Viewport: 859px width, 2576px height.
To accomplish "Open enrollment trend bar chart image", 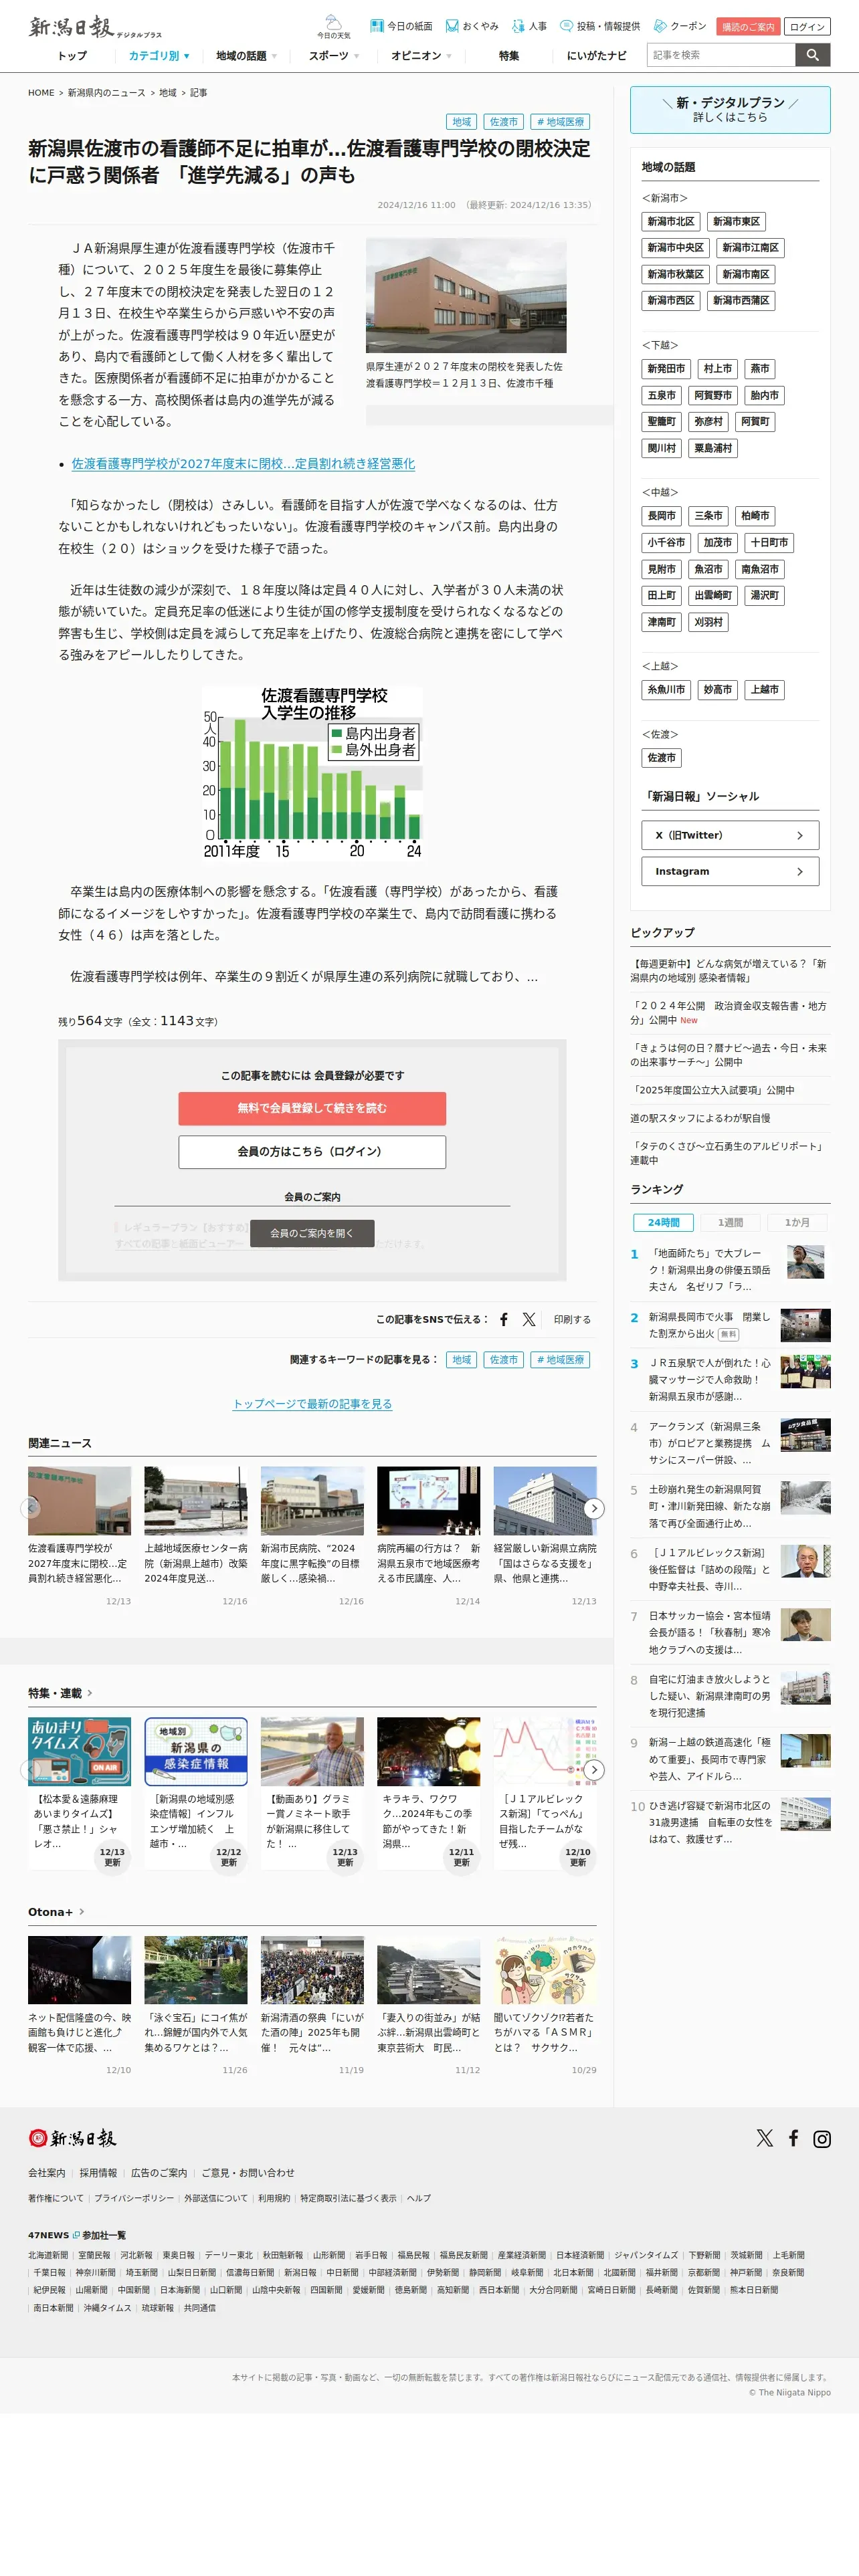I will (312, 773).
